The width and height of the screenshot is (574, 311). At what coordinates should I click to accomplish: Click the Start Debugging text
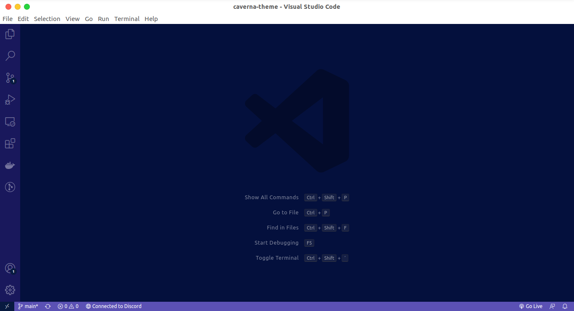pyautogui.click(x=276, y=243)
